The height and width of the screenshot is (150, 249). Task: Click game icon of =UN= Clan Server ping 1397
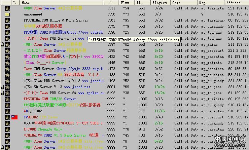[x=7, y=45]
